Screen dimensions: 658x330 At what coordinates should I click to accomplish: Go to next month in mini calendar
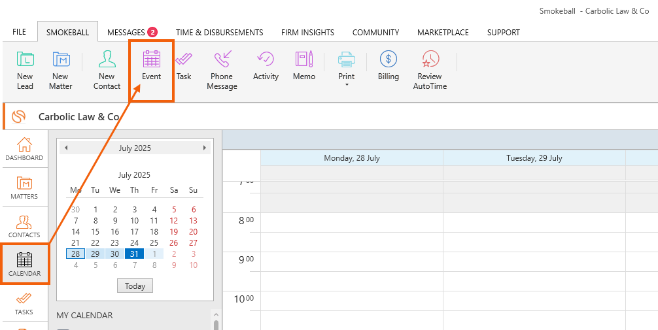(204, 148)
